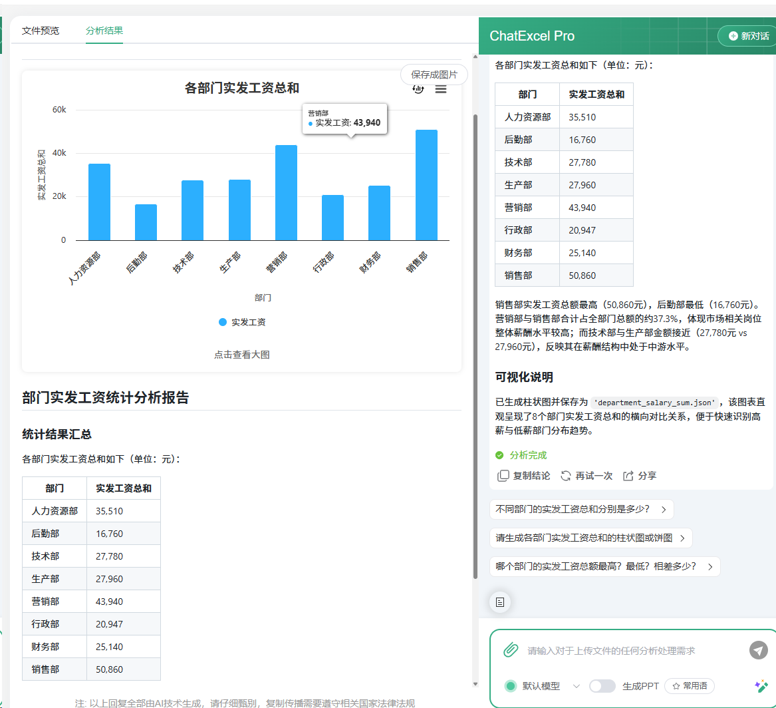Click the 营销部 bar in chart
This screenshot has width=776, height=708.
pyautogui.click(x=286, y=192)
